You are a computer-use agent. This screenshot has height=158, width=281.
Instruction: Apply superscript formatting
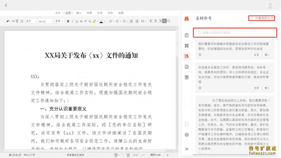coord(86,21)
